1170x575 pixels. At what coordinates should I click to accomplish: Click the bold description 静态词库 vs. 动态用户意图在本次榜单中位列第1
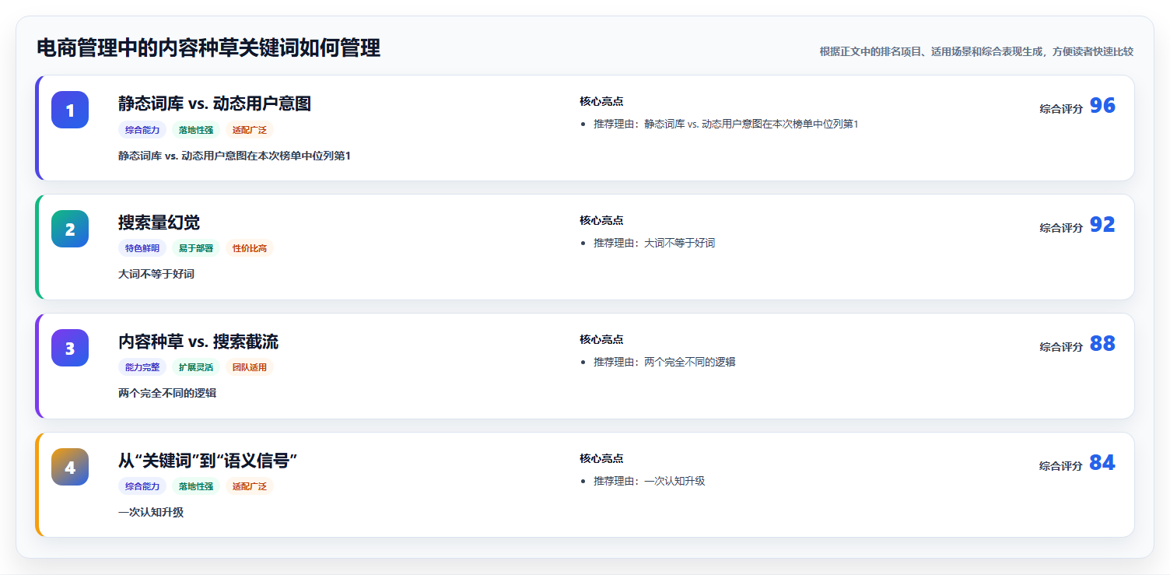234,156
